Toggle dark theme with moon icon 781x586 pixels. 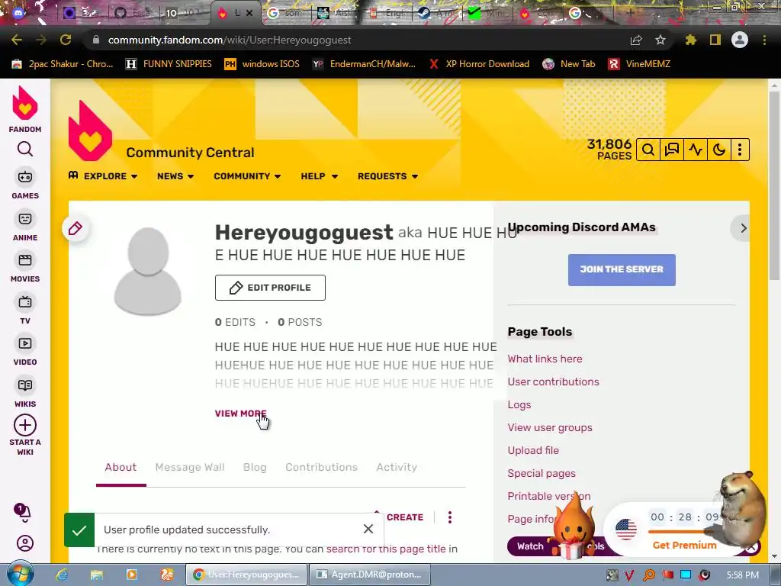coord(719,150)
